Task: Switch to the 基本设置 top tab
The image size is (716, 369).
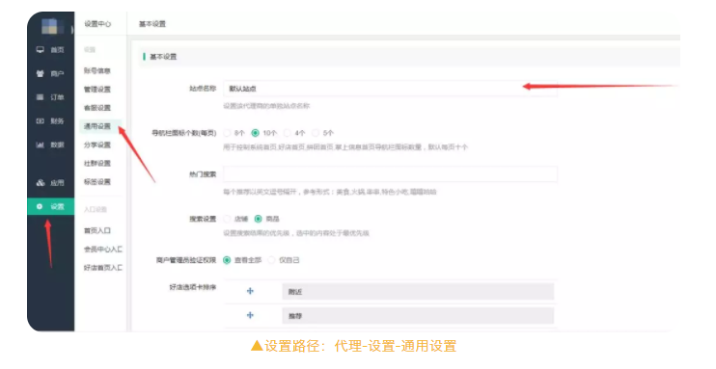Action: pos(152,24)
